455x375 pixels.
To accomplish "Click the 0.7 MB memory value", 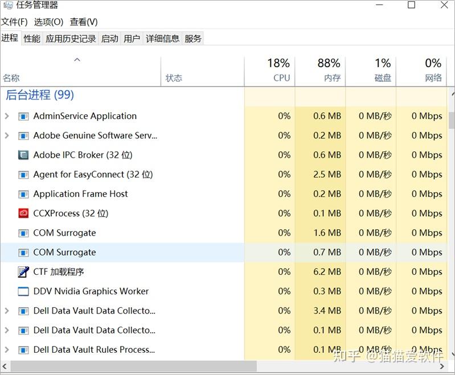I will pyautogui.click(x=327, y=252).
